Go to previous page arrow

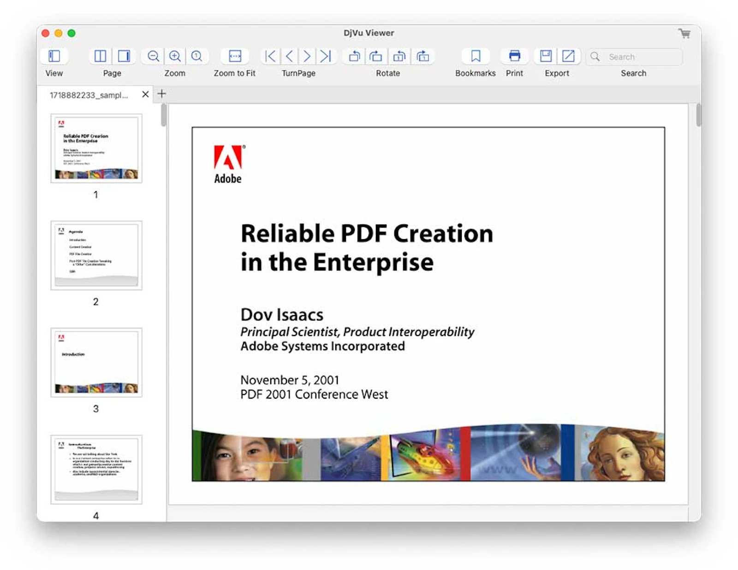289,56
